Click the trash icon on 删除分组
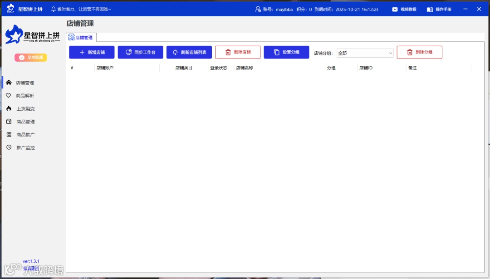Screen dimensions: 490x279 coord(410,52)
